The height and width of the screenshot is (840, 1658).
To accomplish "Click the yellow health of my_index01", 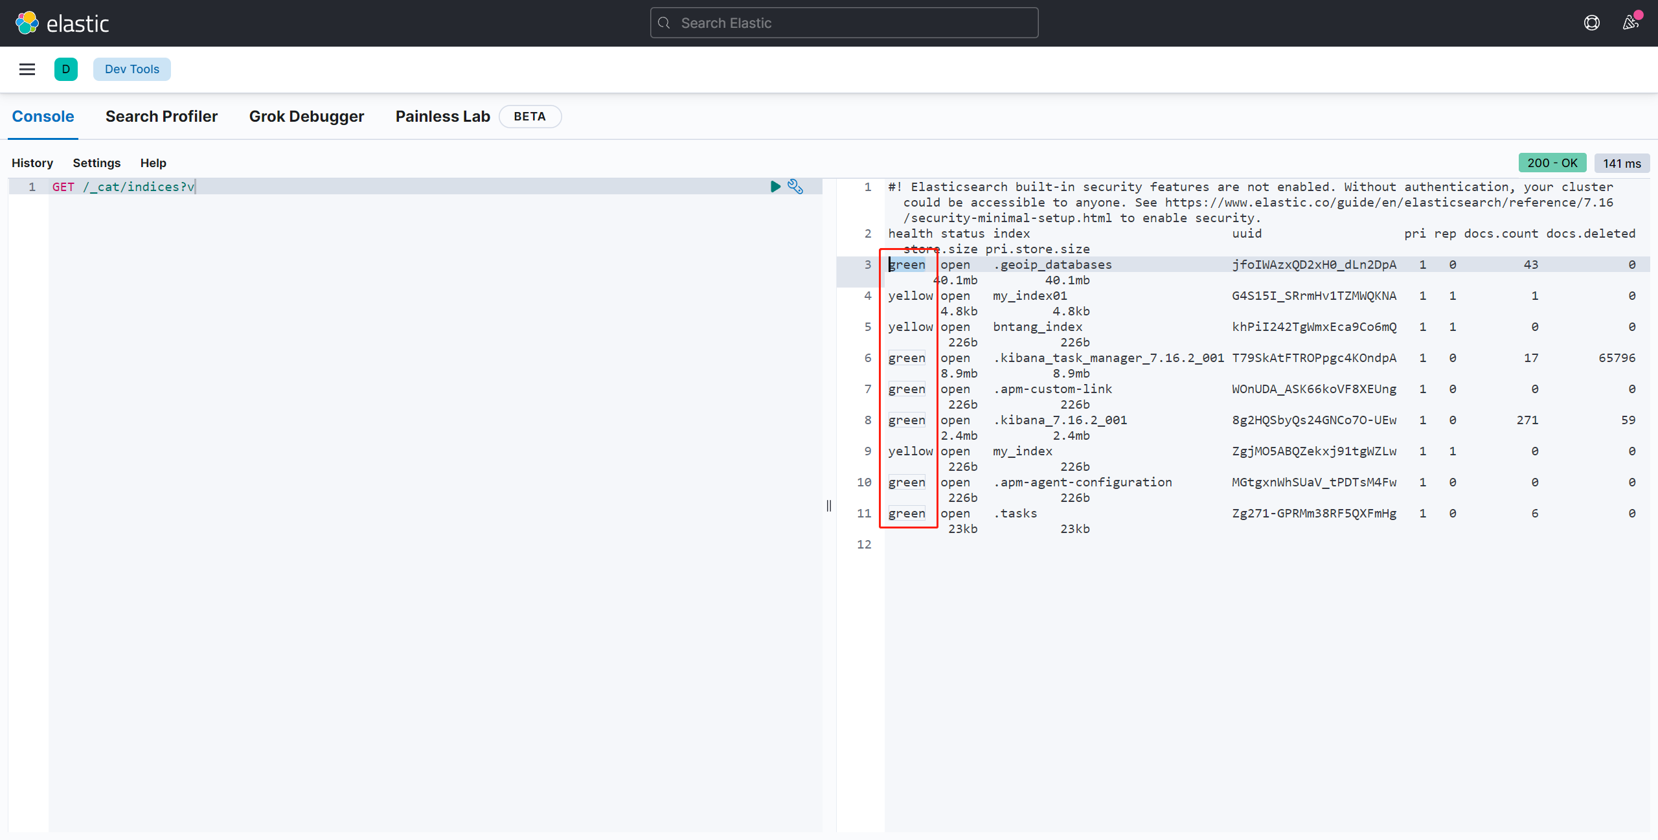I will [911, 295].
